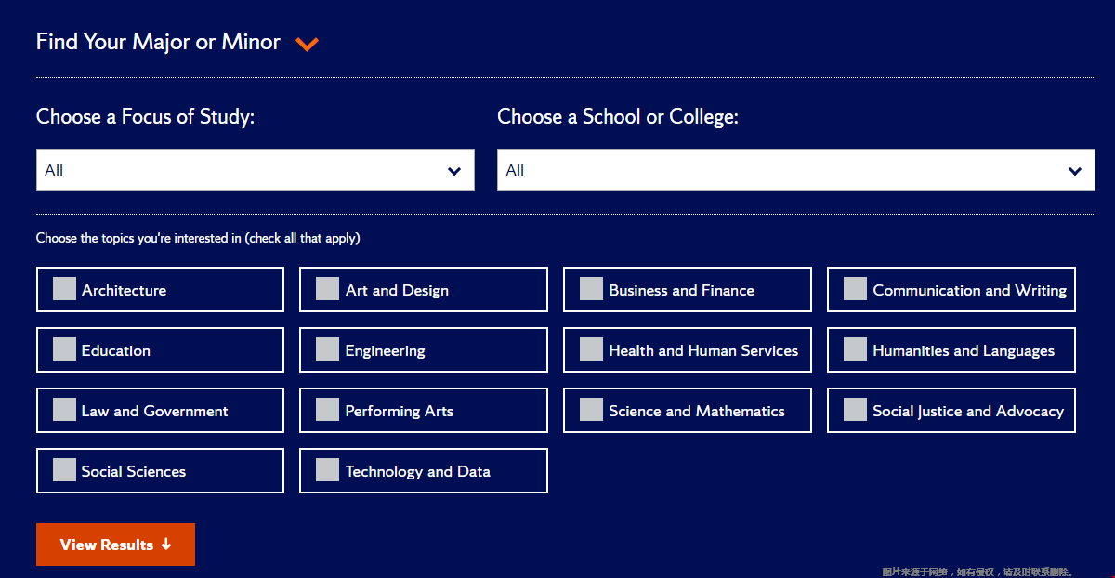The image size is (1115, 578).
Task: Select the Business and Finance checkbox
Action: [x=591, y=289]
